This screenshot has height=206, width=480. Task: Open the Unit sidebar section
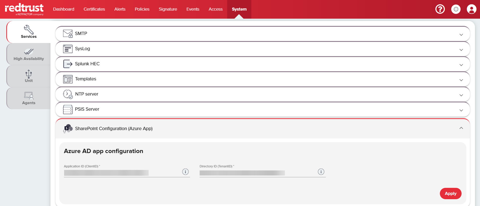click(29, 76)
